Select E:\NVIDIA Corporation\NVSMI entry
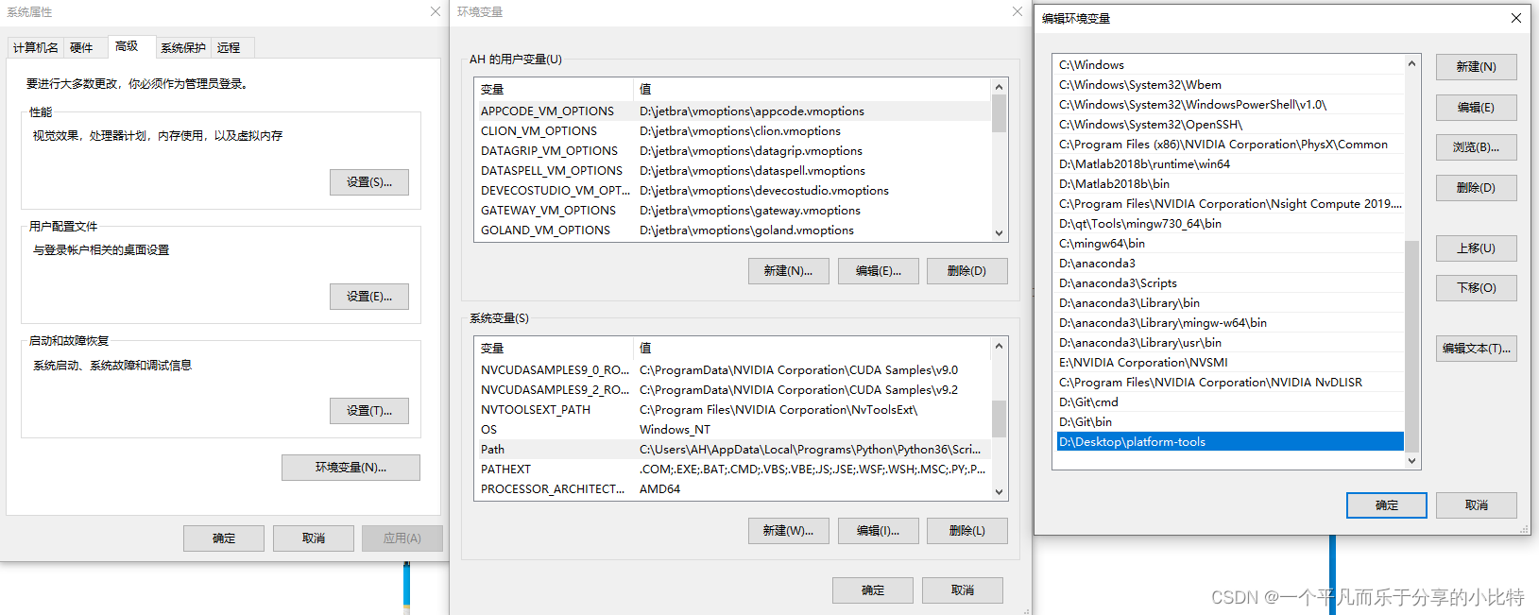The height and width of the screenshot is (615, 1539). [x=1230, y=362]
